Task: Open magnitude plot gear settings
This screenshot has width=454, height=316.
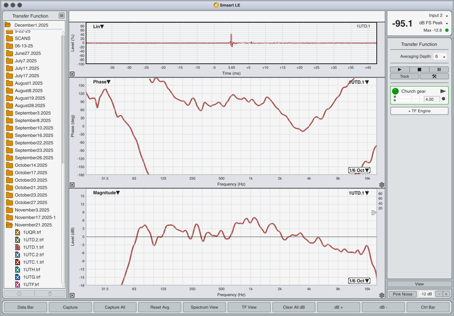Action: [x=382, y=295]
